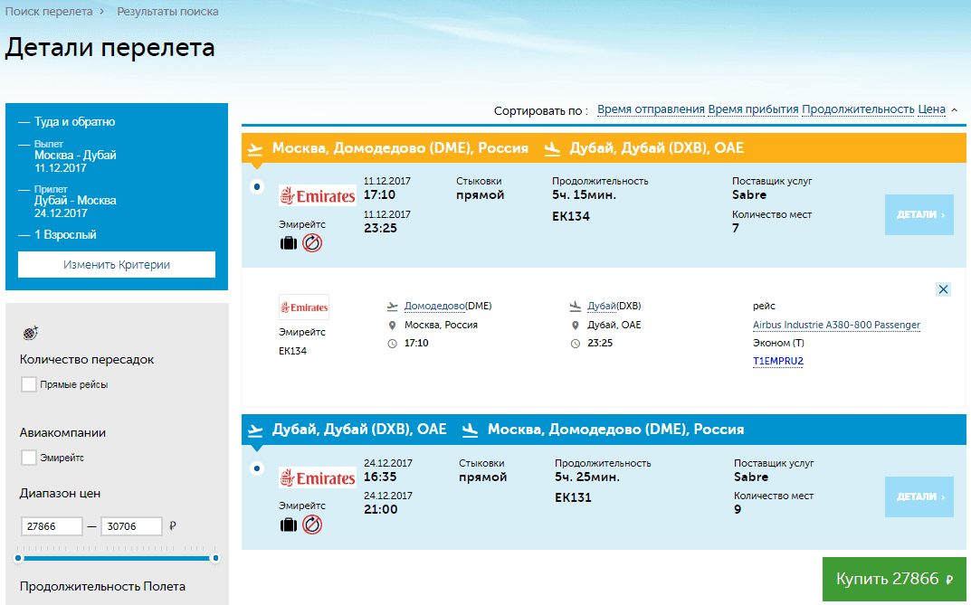Sort results by Продолжительность
The height and width of the screenshot is (605, 971).
click(x=858, y=109)
